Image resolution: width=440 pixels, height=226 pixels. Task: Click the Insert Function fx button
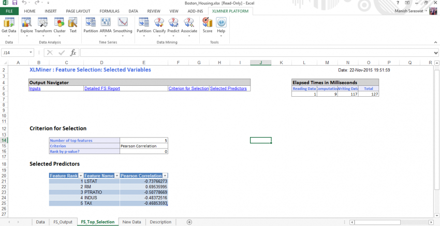[73, 52]
